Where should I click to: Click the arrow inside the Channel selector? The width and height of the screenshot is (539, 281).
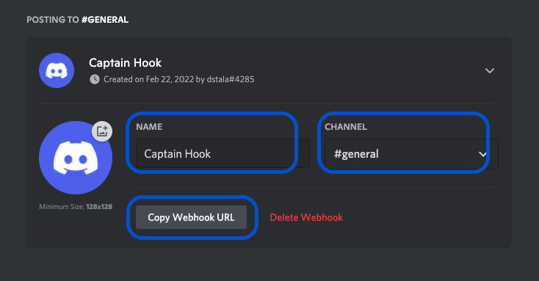click(482, 154)
